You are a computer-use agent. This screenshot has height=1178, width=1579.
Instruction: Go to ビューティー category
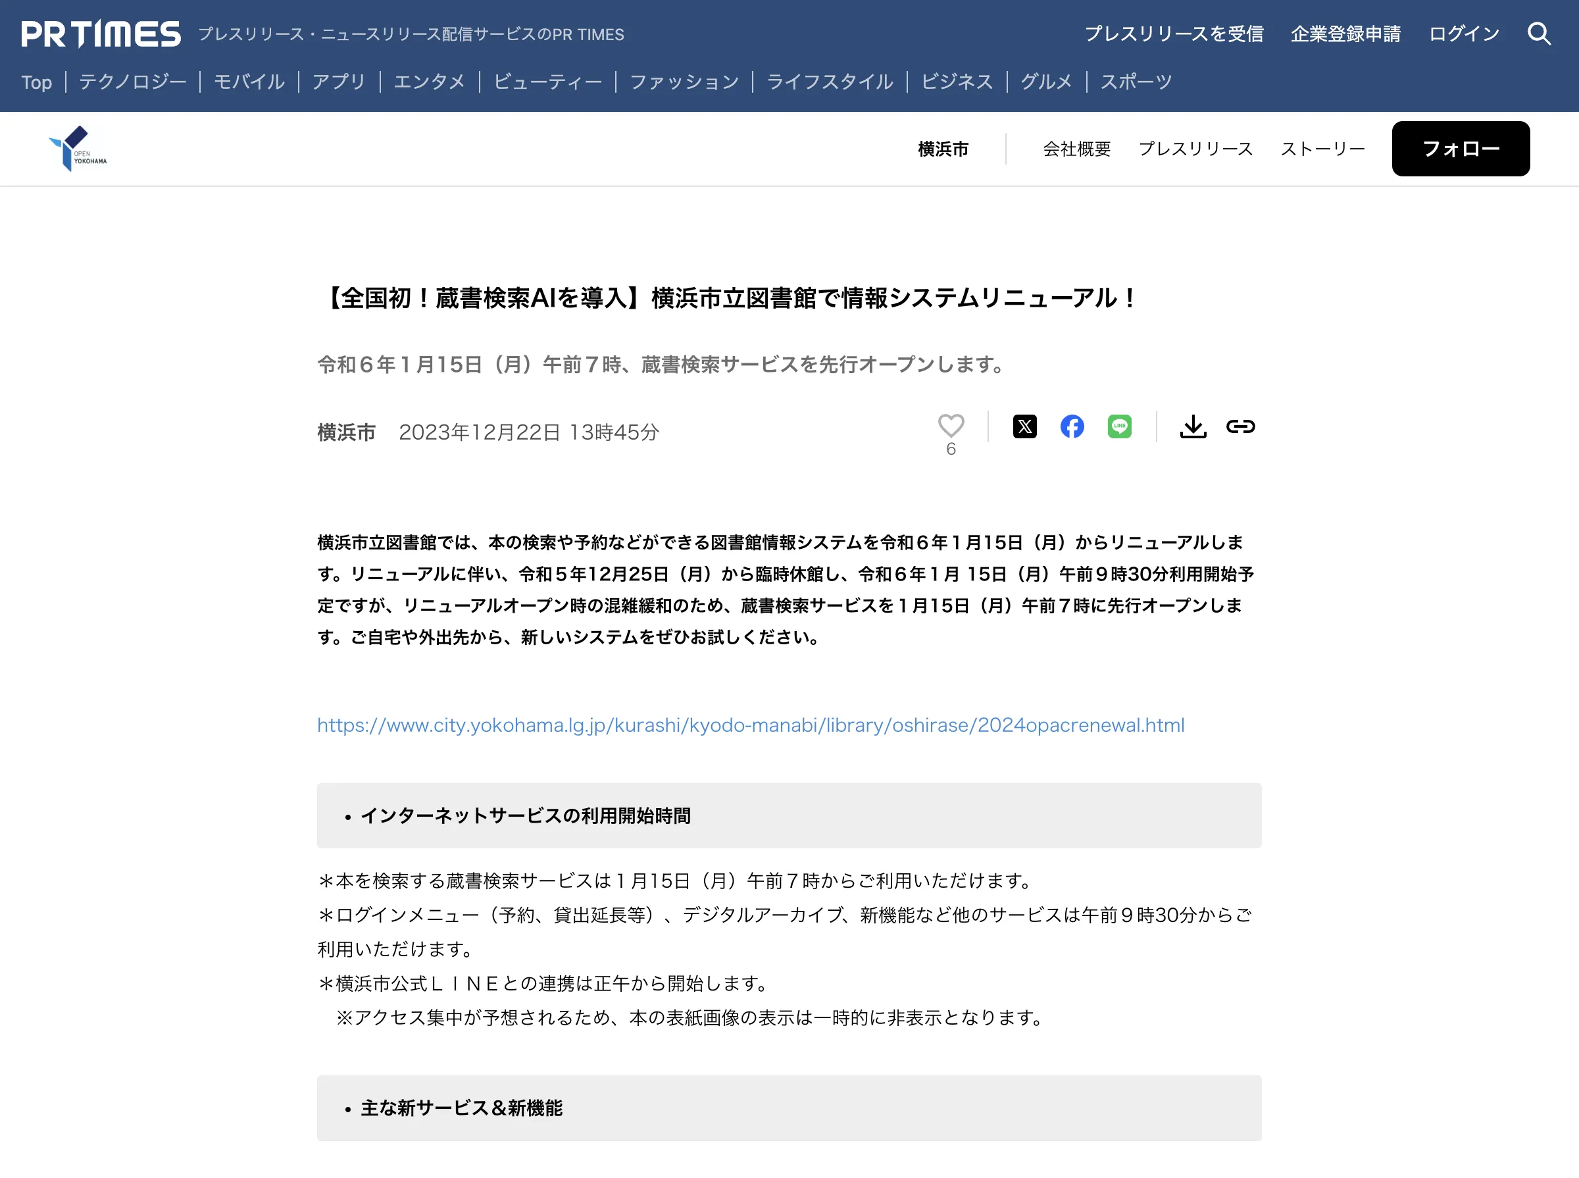pyautogui.click(x=547, y=82)
